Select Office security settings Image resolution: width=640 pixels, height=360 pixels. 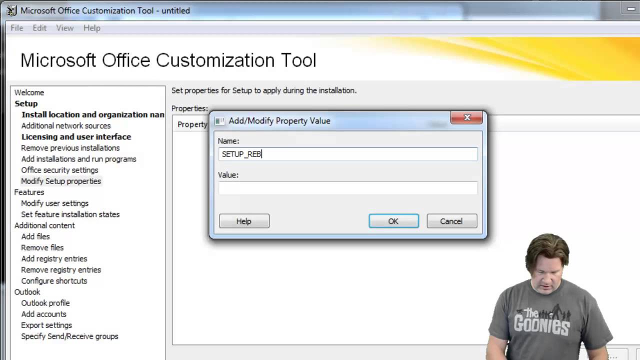click(x=59, y=170)
